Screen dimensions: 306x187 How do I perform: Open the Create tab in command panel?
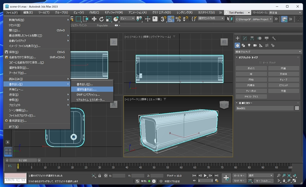coord(238,38)
